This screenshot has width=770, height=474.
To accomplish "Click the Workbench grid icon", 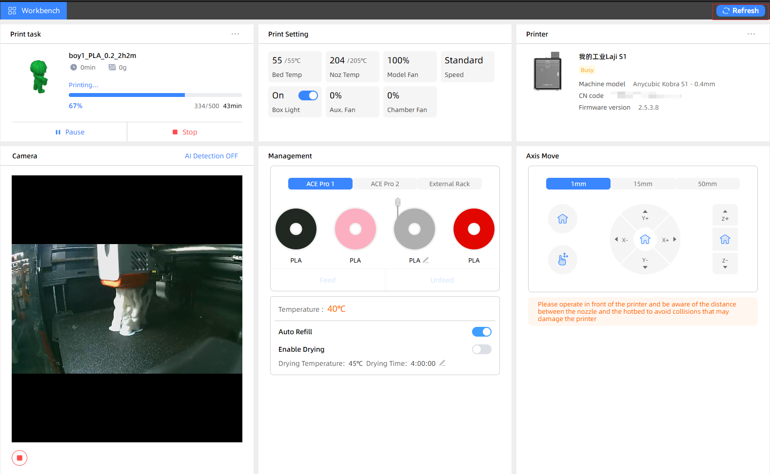I will click(x=12, y=11).
